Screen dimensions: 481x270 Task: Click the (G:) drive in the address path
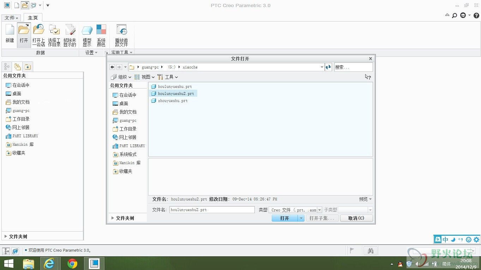click(x=172, y=67)
